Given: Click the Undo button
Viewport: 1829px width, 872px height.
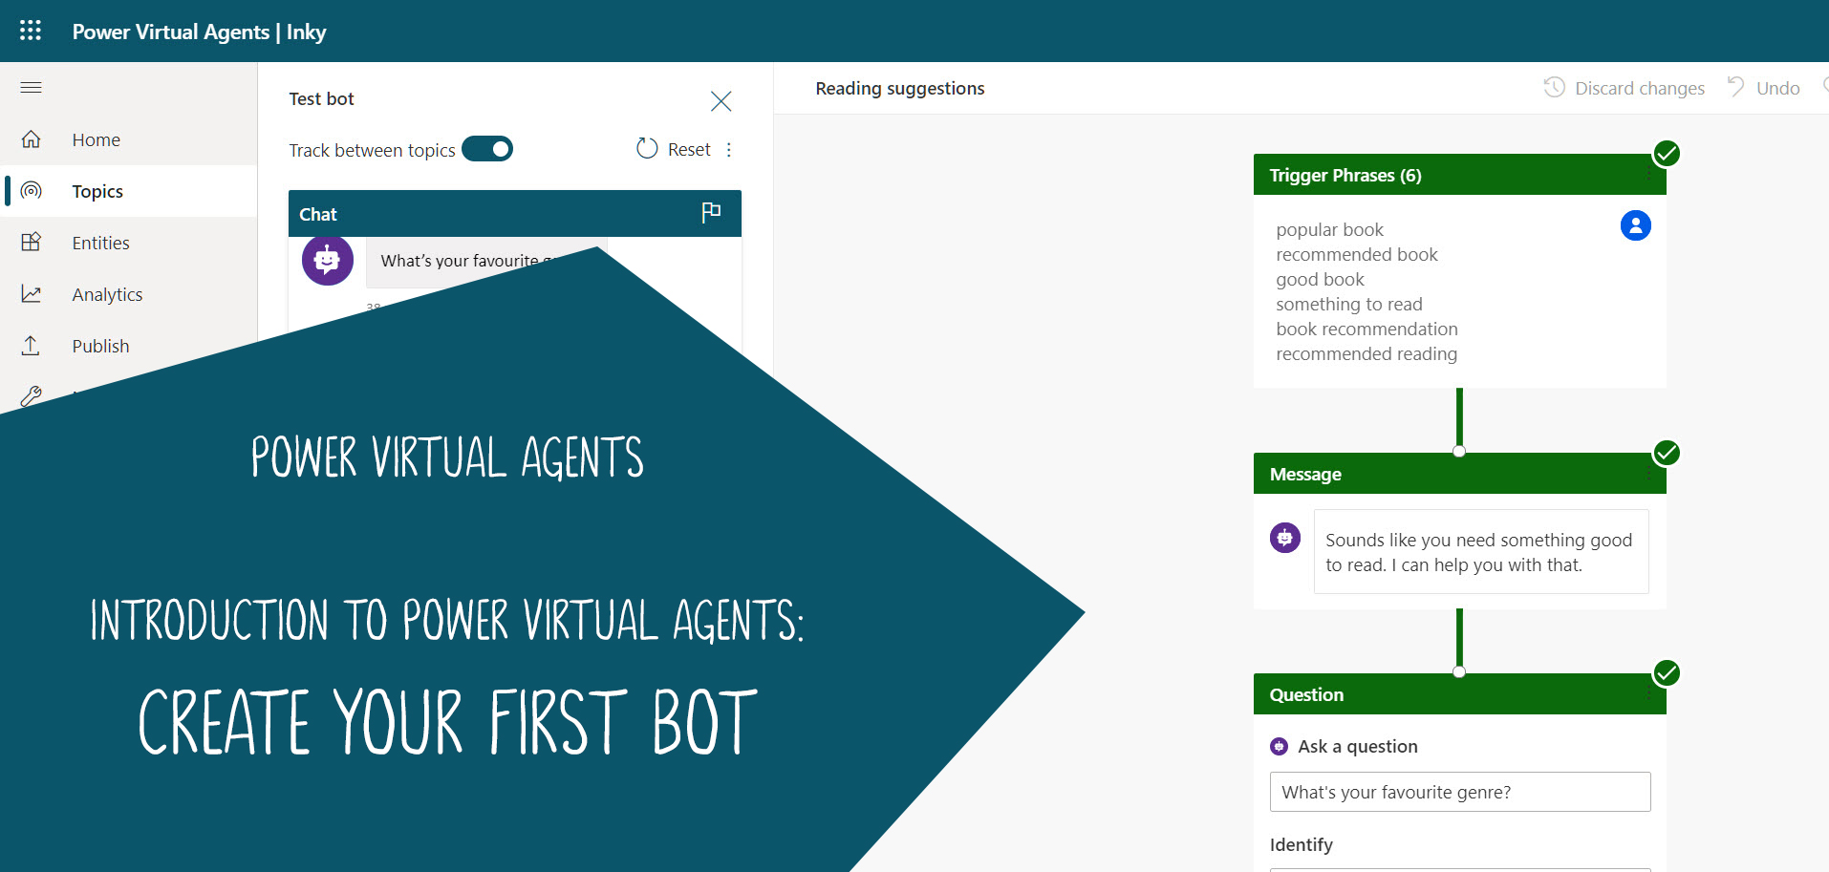Looking at the screenshot, I should (1763, 88).
